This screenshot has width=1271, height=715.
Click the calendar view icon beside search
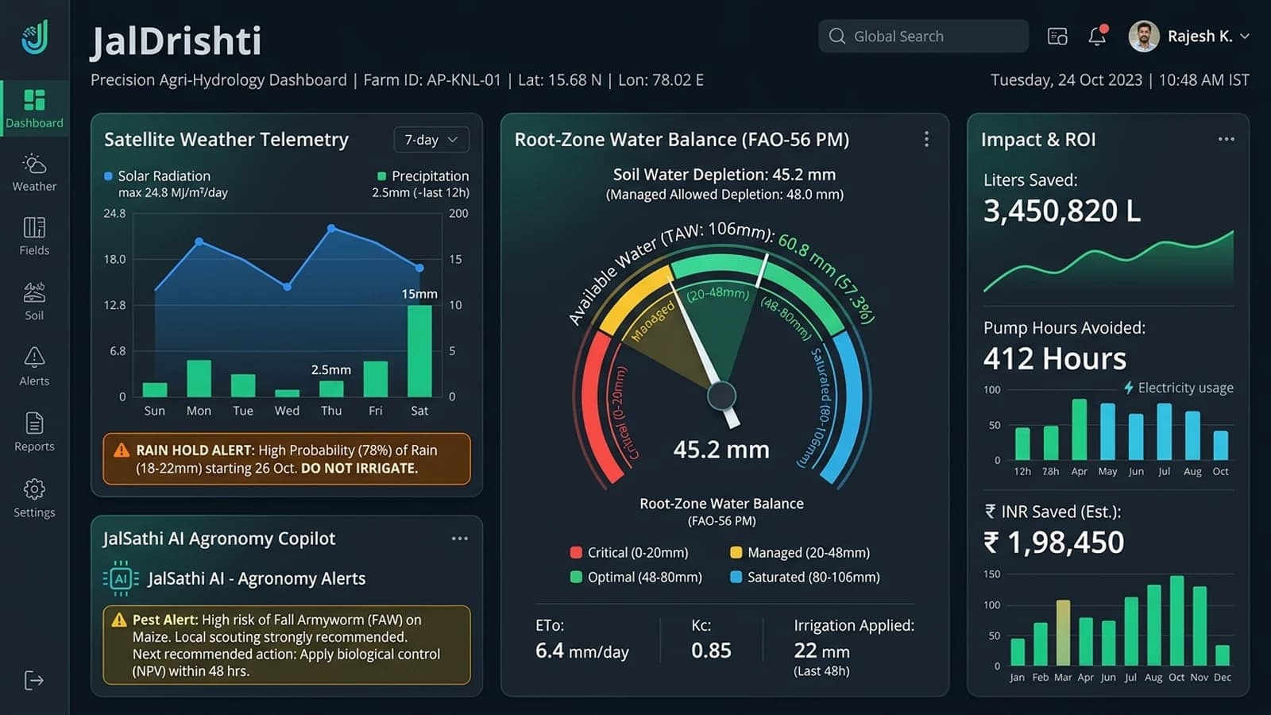(x=1057, y=37)
